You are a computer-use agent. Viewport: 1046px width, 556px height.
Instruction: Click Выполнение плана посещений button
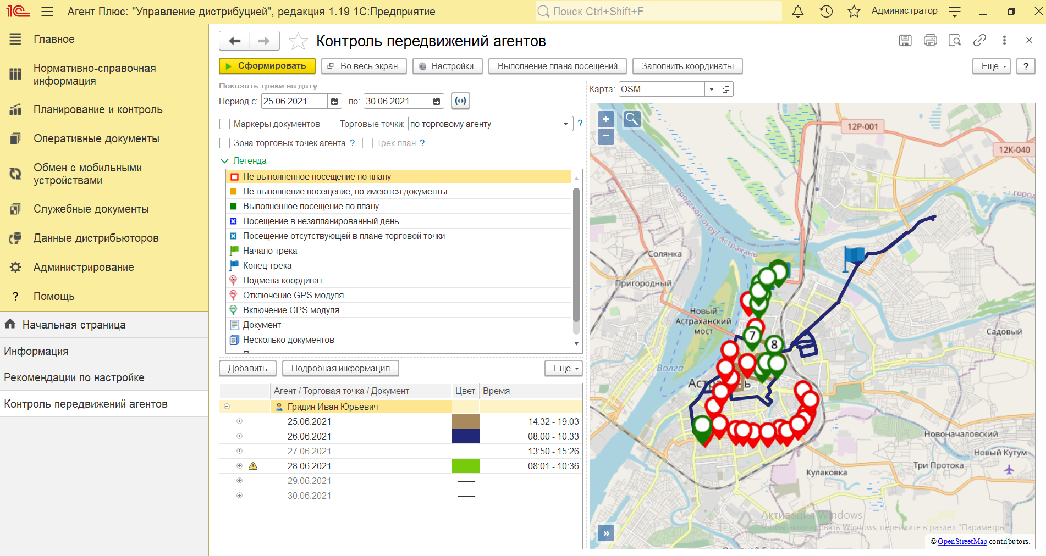point(558,66)
